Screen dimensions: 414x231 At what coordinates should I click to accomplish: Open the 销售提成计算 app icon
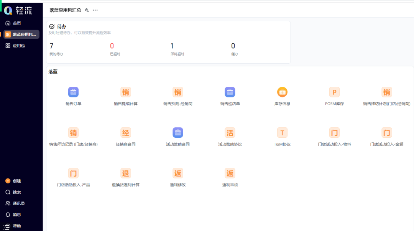click(x=126, y=92)
